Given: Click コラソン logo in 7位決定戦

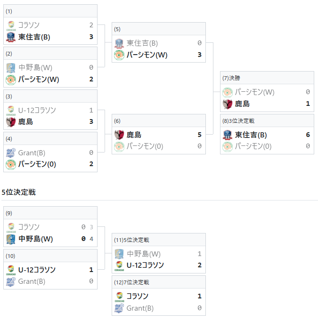Looking at the screenshot, I should pos(119,297).
